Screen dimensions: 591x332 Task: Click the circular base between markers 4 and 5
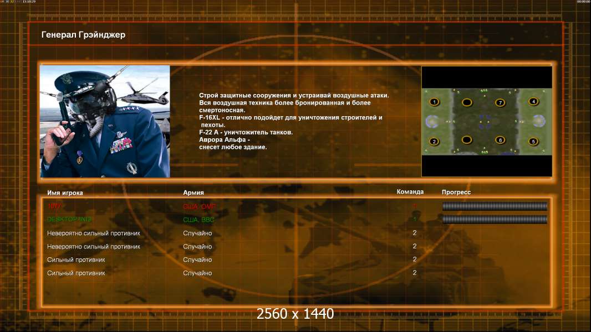(x=539, y=121)
